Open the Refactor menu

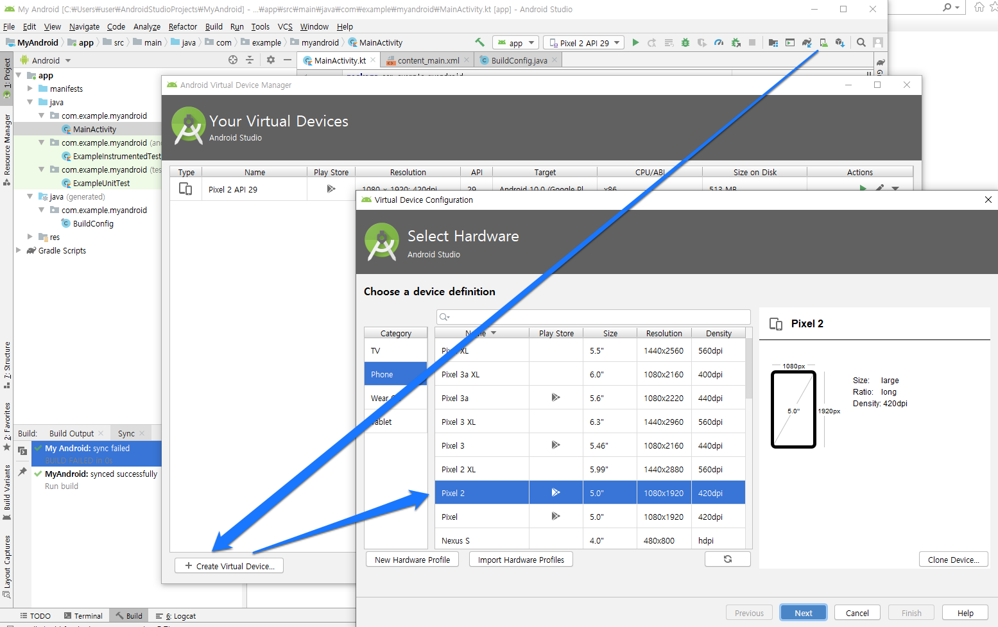pyautogui.click(x=183, y=26)
